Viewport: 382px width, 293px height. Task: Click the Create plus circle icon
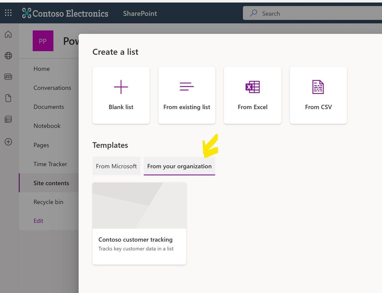[8, 142]
